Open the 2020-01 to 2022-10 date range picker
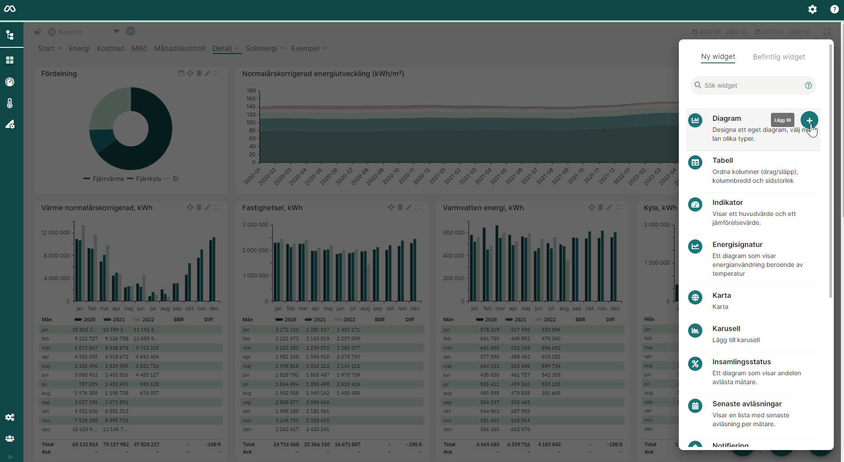The width and height of the screenshot is (844, 462). [719, 32]
